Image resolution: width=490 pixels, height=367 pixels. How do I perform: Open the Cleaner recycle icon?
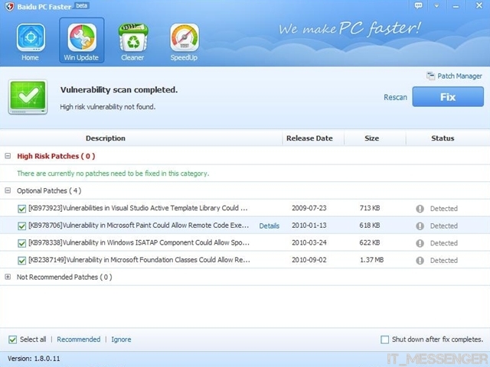133,37
